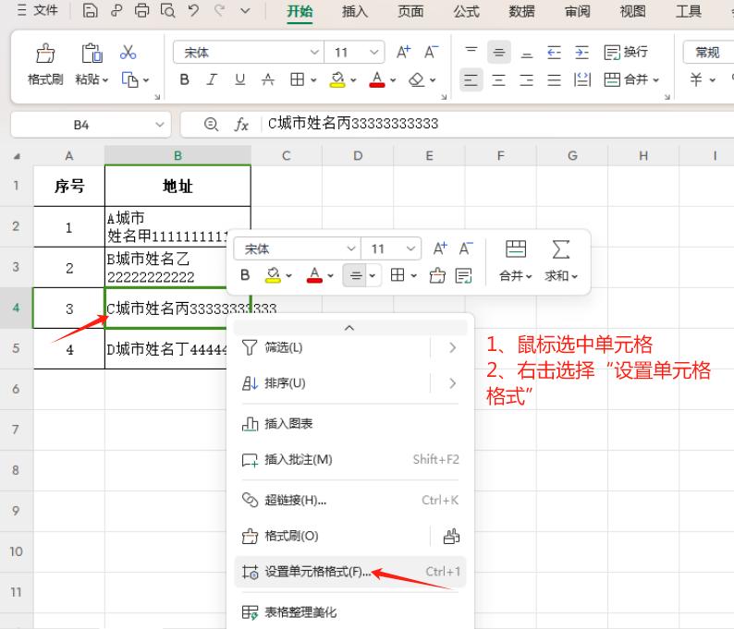Expand the Paste options arrow
Screen dimensions: 734x629
[105, 80]
